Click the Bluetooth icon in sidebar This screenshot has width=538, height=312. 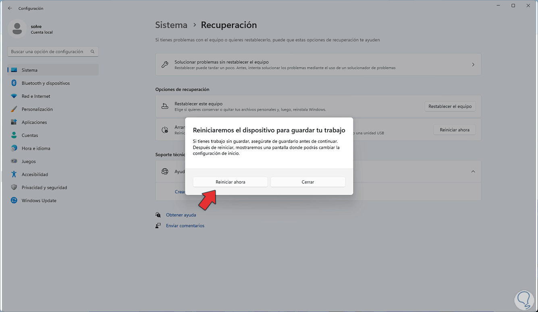click(14, 83)
